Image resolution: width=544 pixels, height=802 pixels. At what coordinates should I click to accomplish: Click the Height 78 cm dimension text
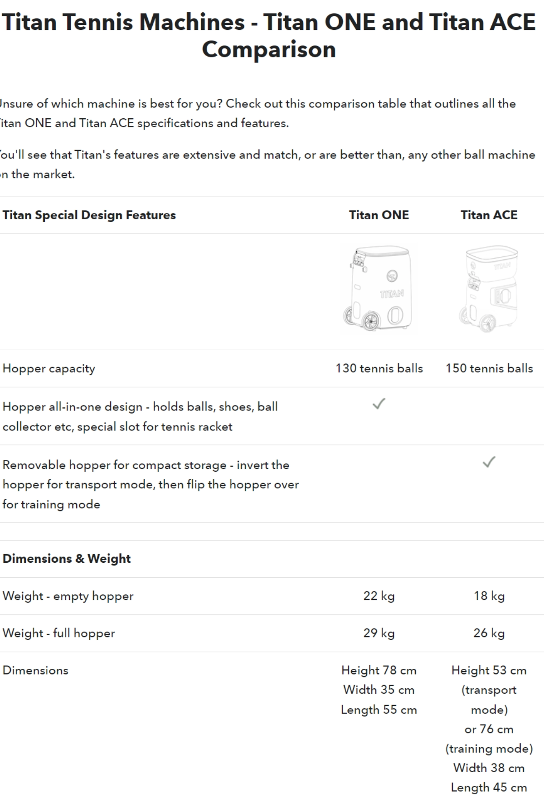(x=379, y=671)
